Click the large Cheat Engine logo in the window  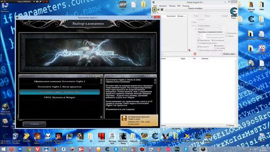(234, 12)
